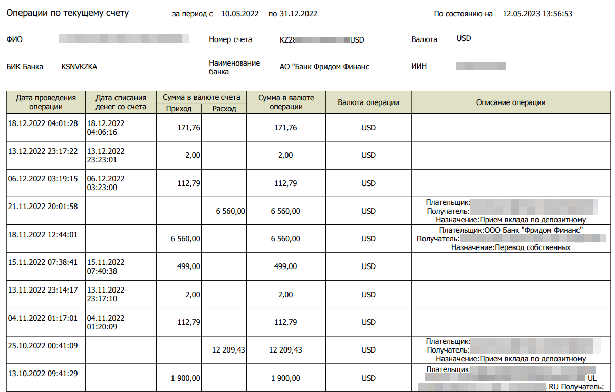The width and height of the screenshot is (615, 392).
Task: Select operation date 04.11.2022 01:17:01
Action: (43, 318)
